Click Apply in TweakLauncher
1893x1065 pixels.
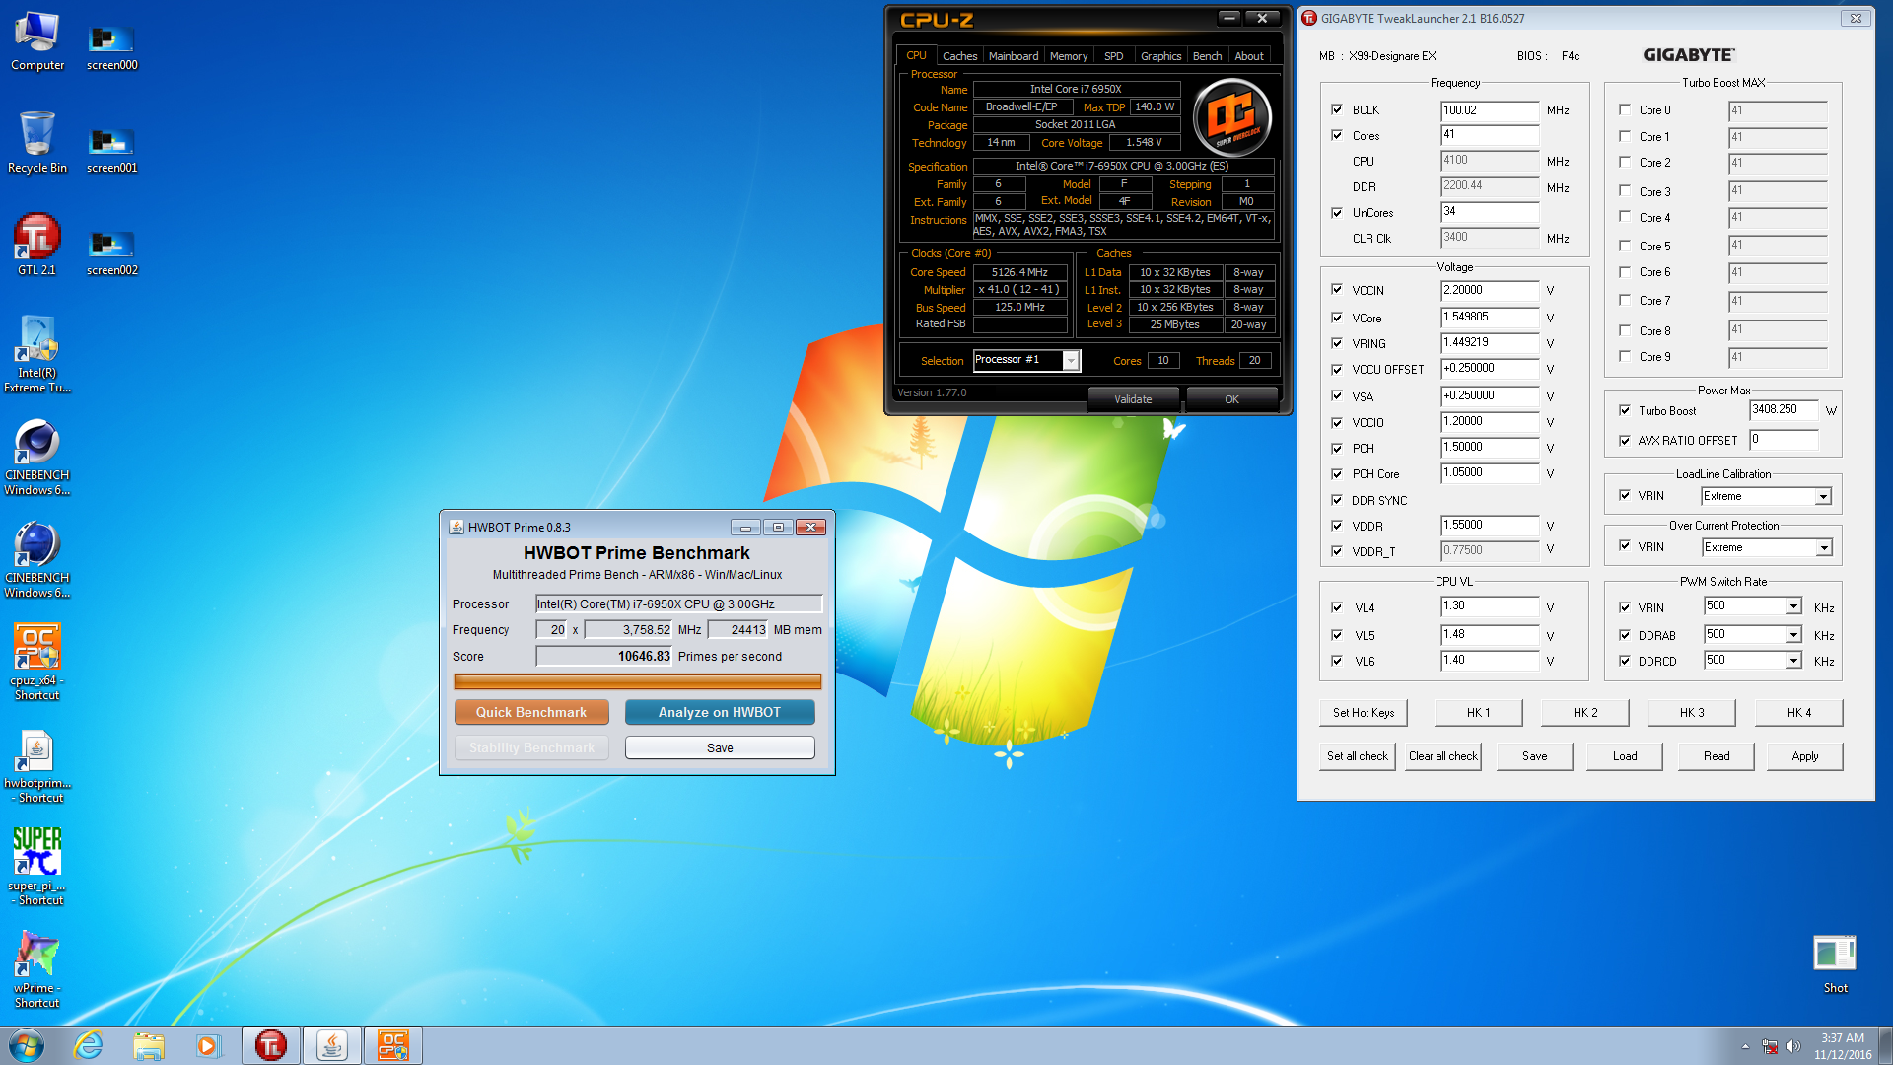[x=1804, y=756]
